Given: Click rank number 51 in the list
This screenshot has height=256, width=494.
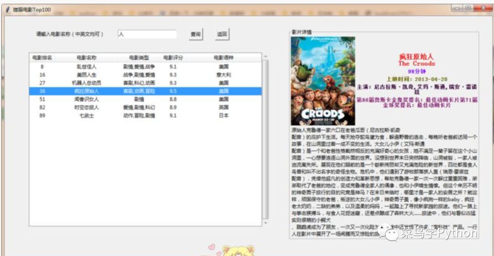Looking at the screenshot, I should click(x=42, y=99).
